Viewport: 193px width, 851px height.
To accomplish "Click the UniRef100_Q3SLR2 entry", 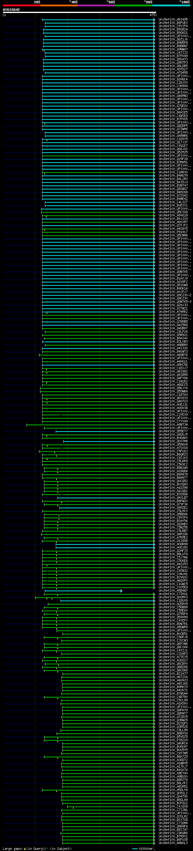I will pos(173,816).
